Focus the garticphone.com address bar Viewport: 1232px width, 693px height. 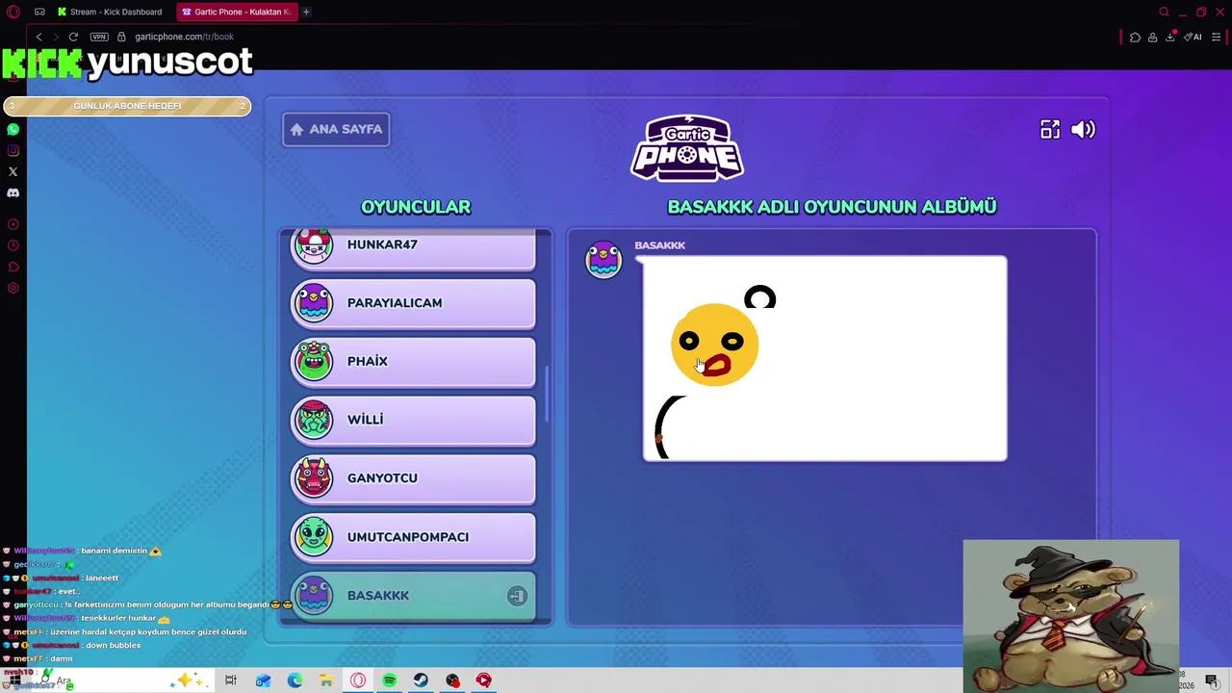point(184,37)
